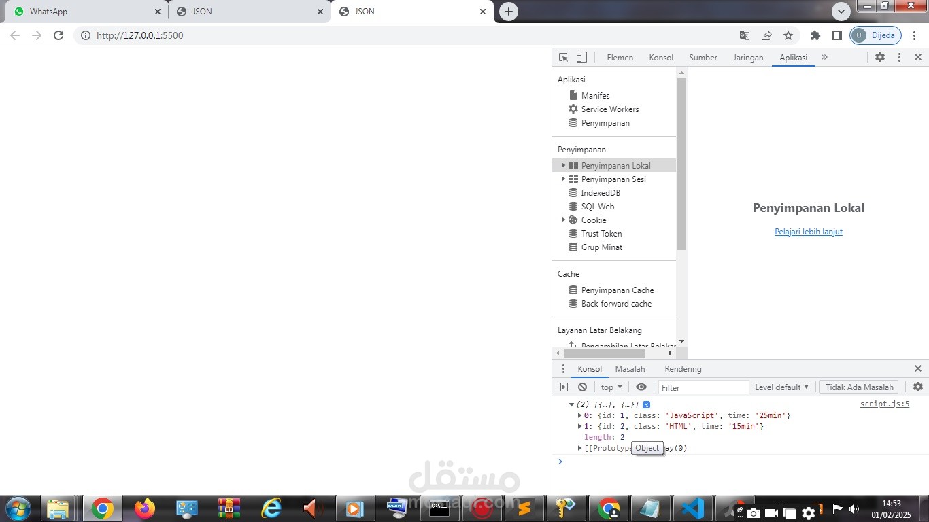This screenshot has height=522, width=929.
Task: Open console settings gear icon
Action: pos(918,387)
